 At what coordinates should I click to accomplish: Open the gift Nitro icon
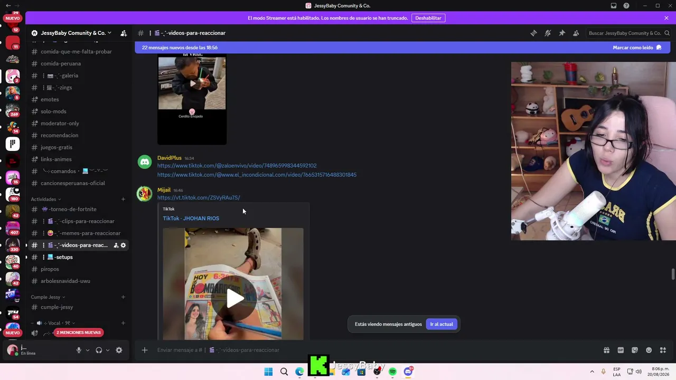pyautogui.click(x=606, y=350)
